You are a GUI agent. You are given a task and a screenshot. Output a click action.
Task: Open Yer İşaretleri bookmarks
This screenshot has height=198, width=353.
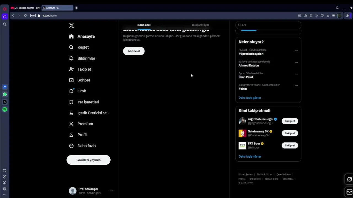[x=84, y=102]
